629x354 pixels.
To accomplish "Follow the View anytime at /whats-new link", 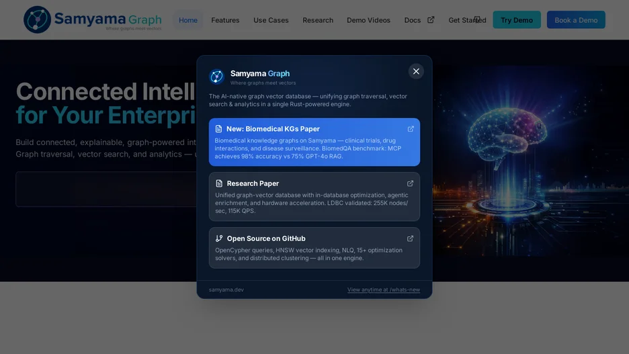I will click(384, 290).
